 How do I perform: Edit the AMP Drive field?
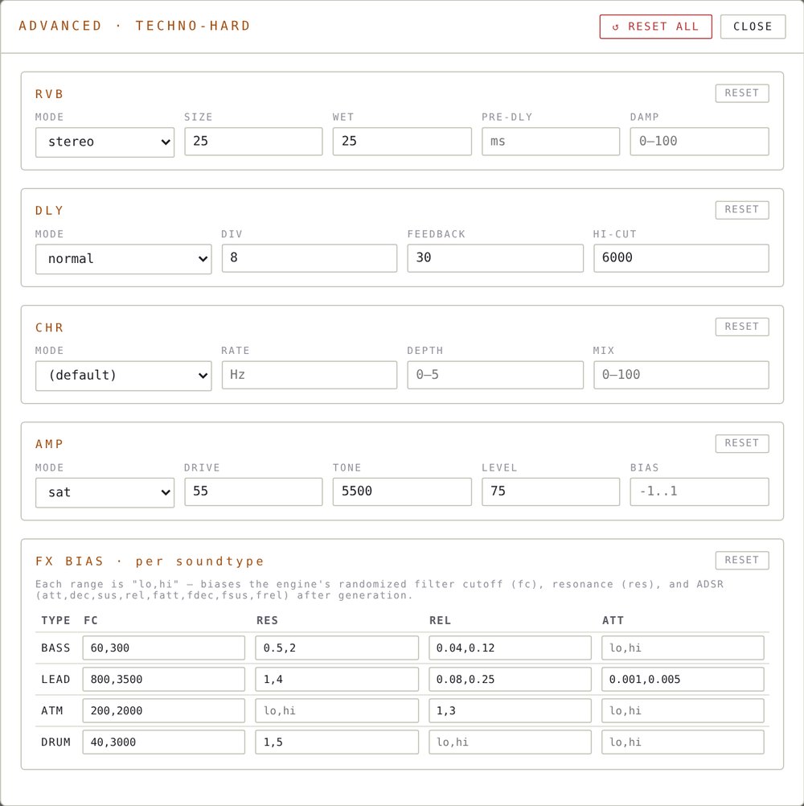(x=254, y=491)
